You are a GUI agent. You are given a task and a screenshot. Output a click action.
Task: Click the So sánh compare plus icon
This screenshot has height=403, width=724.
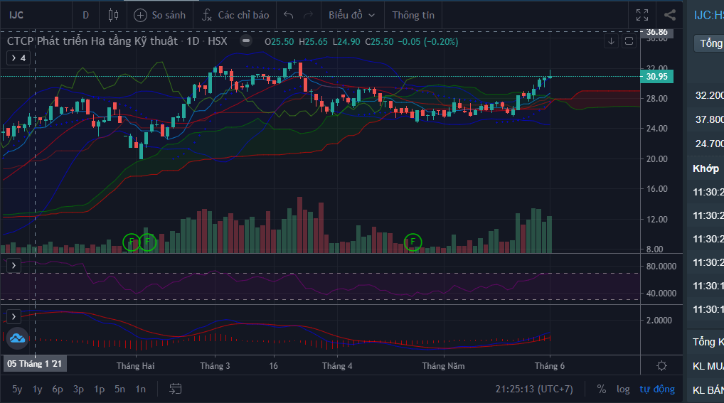coord(141,15)
